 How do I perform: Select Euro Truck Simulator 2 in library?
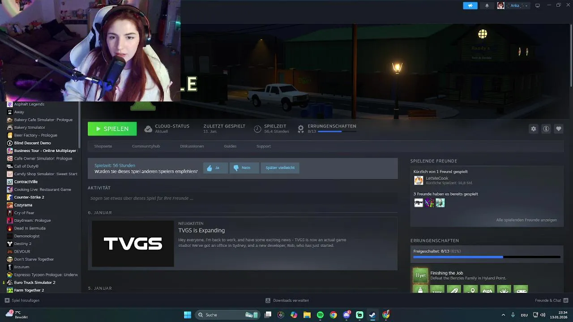click(35, 283)
